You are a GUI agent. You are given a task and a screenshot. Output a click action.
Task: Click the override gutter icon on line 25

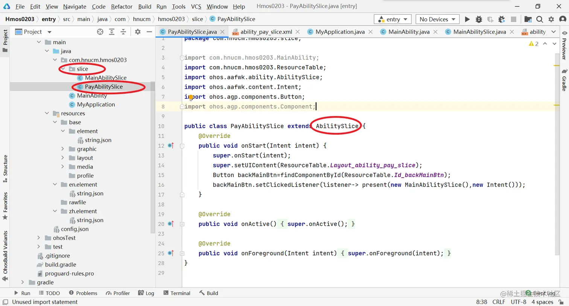(171, 253)
